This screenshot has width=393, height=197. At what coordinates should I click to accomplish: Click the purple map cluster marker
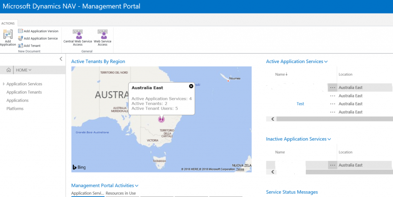coord(162,119)
